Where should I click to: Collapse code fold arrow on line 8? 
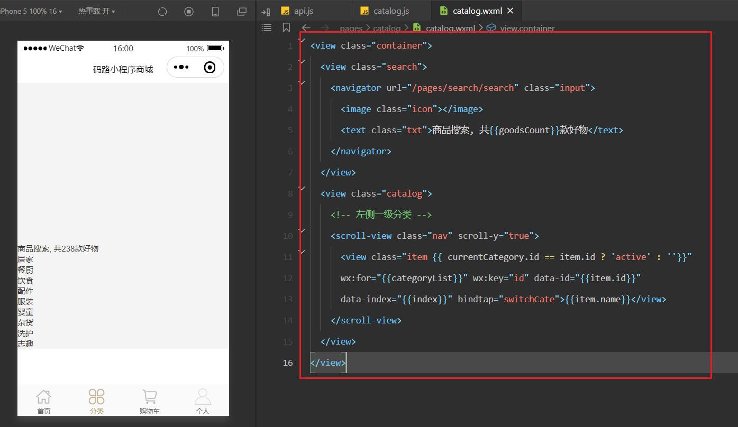pos(302,188)
